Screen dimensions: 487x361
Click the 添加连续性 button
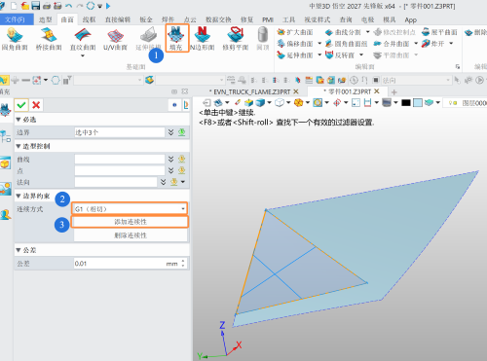131,222
